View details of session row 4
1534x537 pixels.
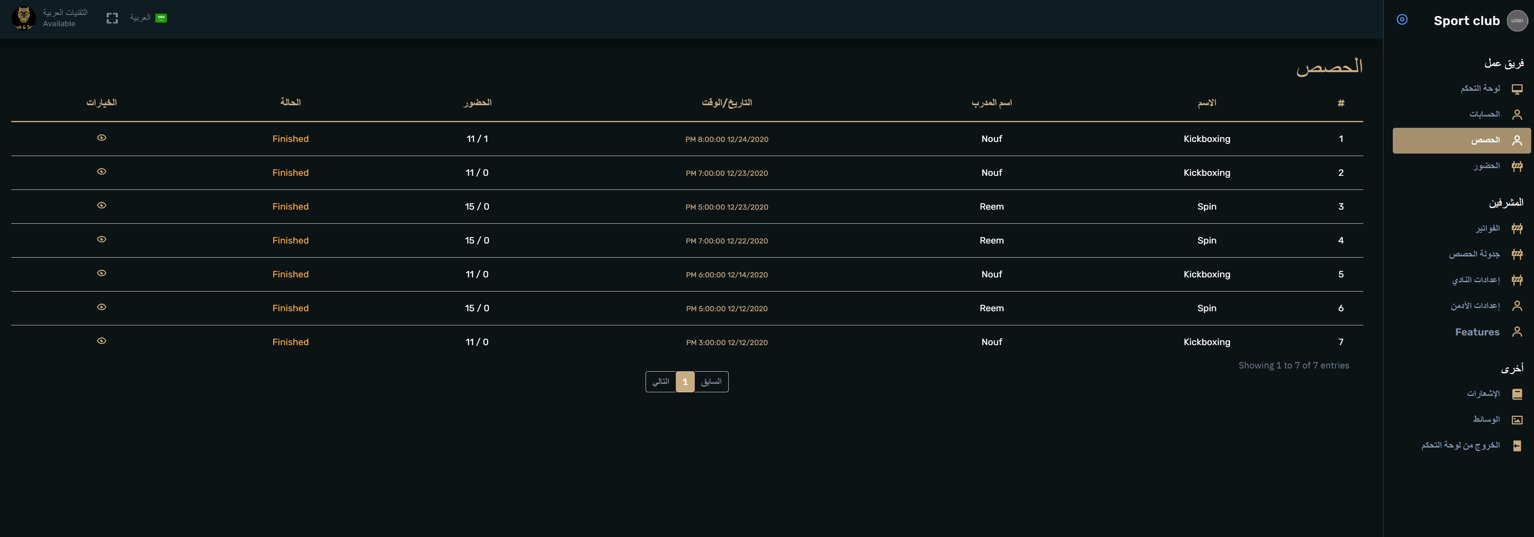(102, 239)
